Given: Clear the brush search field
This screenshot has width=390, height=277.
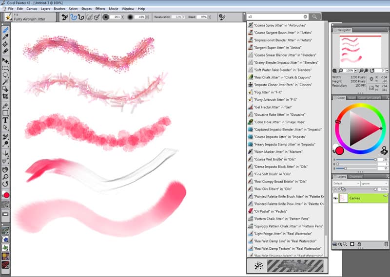Looking at the screenshot, I should tap(305, 17).
